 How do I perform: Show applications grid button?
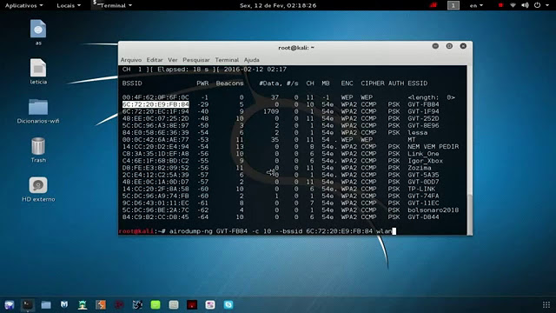point(546,305)
